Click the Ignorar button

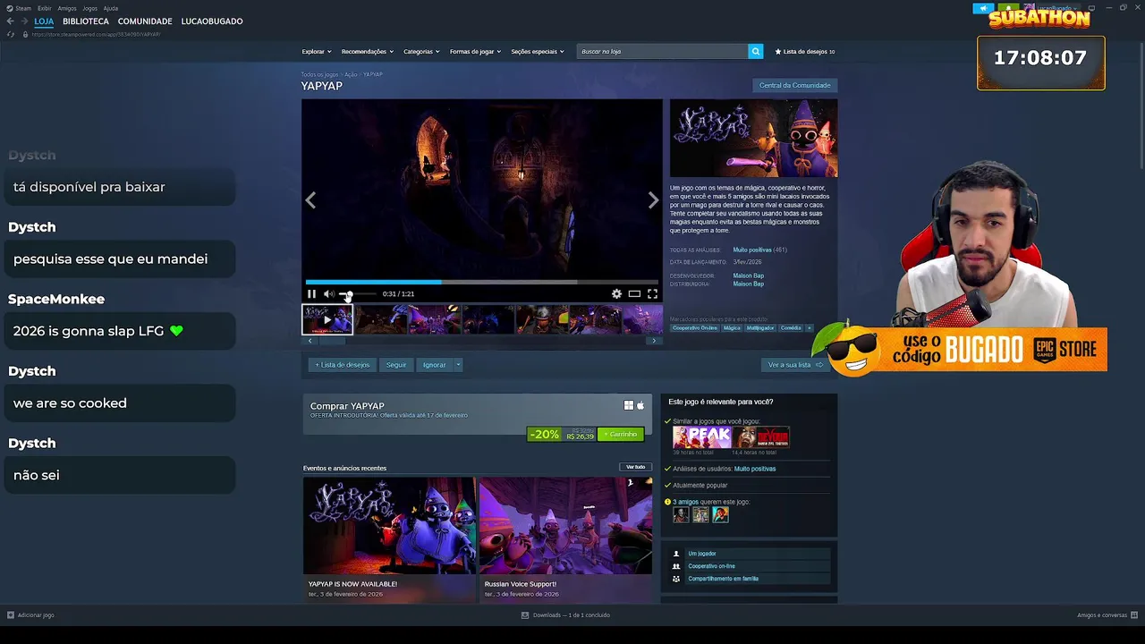point(434,365)
